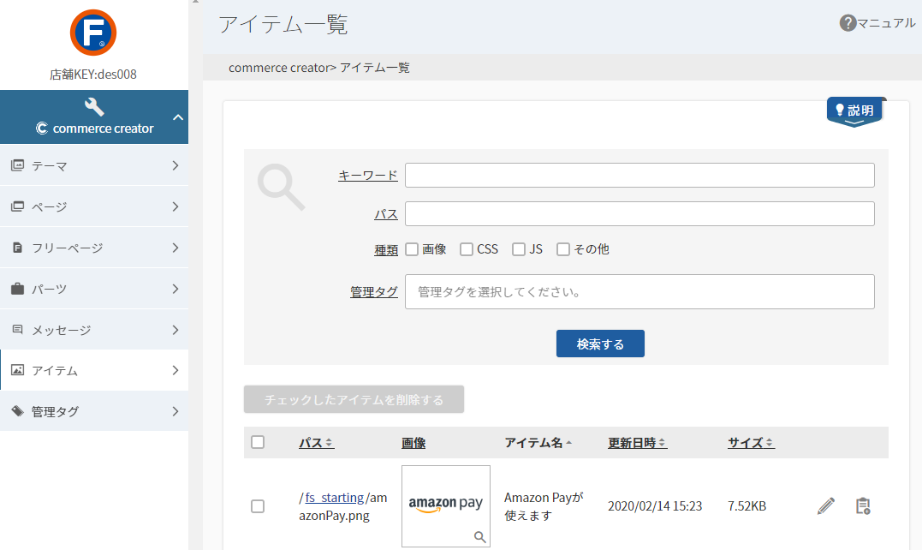
Task: Enable the 画像 filter checkbox
Action: [413, 249]
